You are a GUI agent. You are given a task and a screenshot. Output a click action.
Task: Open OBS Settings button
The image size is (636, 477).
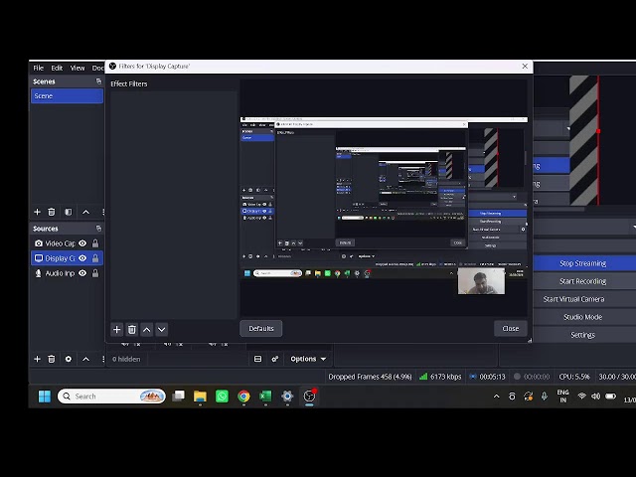click(x=583, y=335)
